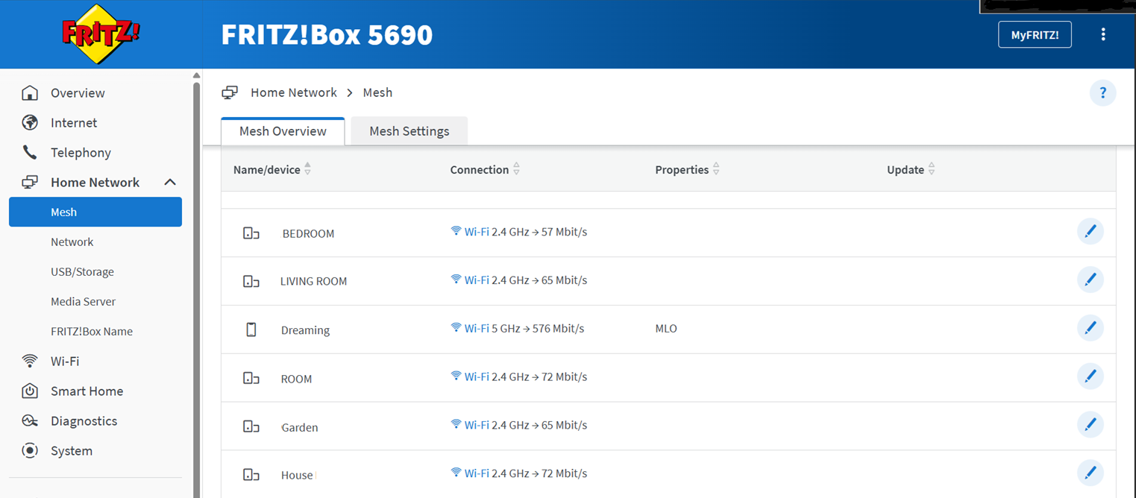Edit the BEDROOM device entry
Viewport: 1136px width, 498px height.
tap(1090, 232)
